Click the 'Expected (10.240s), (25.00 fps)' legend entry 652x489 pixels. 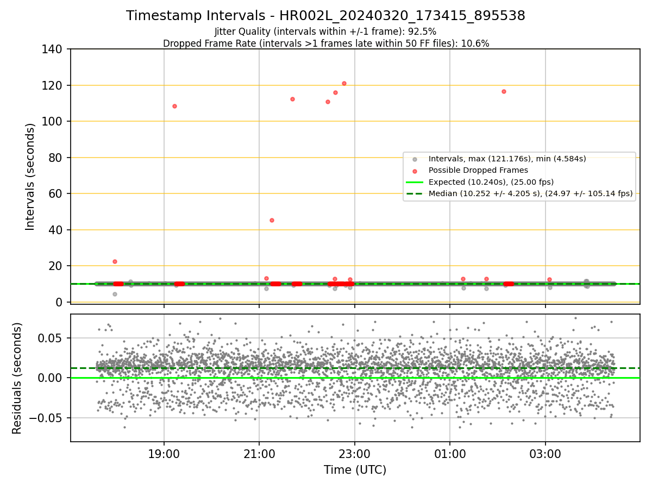point(491,181)
